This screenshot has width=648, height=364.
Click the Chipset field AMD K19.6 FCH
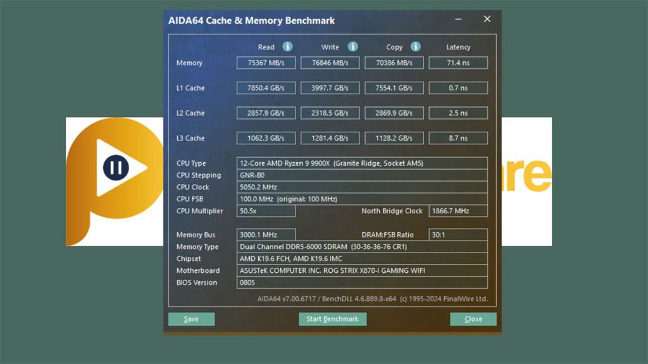click(362, 258)
